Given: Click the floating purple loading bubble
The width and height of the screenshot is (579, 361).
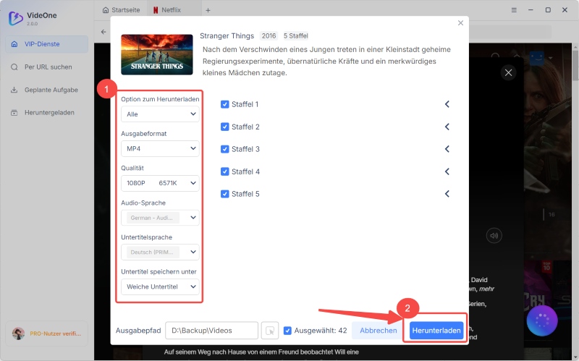Looking at the screenshot, I should tap(542, 320).
